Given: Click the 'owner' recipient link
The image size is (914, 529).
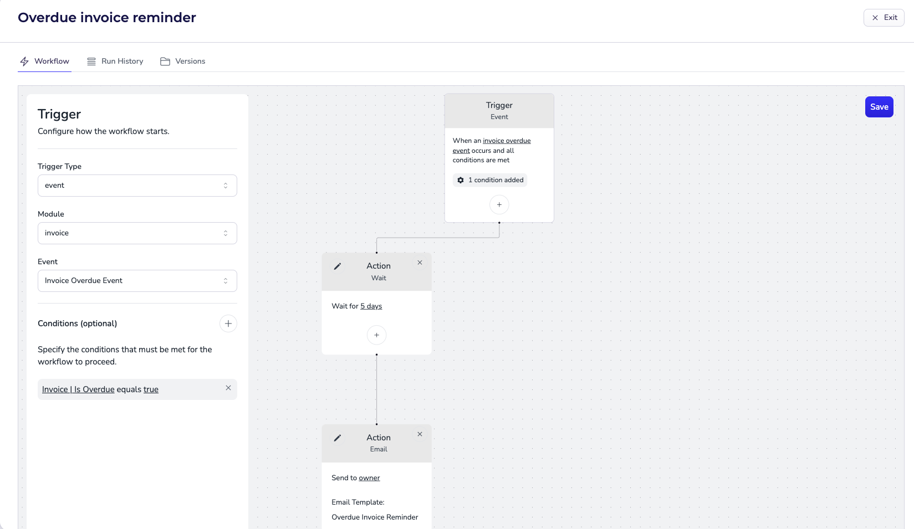Looking at the screenshot, I should point(369,478).
